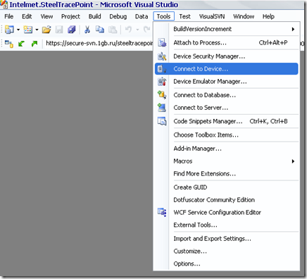Open the Debug menu
The width and height of the screenshot is (307, 279).
pos(118,16)
